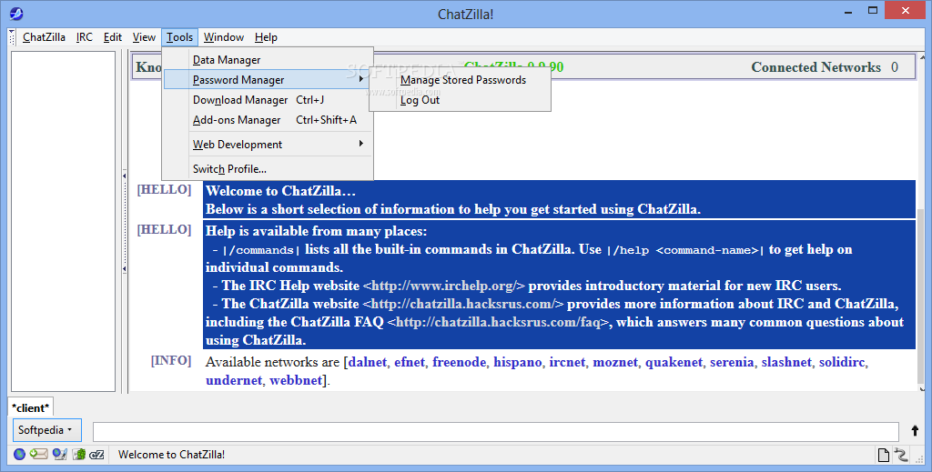Open the ircnet network link

(567, 362)
